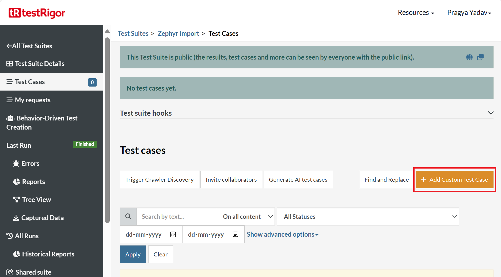Expand the Test suite hooks section
The height and width of the screenshot is (277, 501).
click(491, 113)
